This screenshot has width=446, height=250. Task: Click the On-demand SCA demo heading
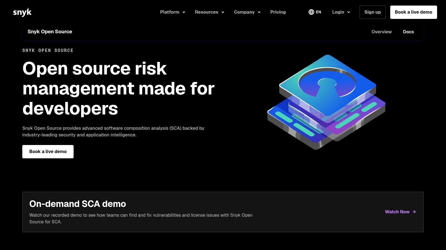tap(77, 204)
